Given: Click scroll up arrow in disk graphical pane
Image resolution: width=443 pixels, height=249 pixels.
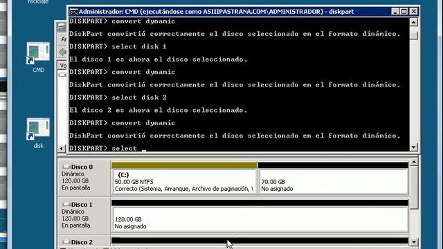Looking at the screenshot, I should click(414, 162).
